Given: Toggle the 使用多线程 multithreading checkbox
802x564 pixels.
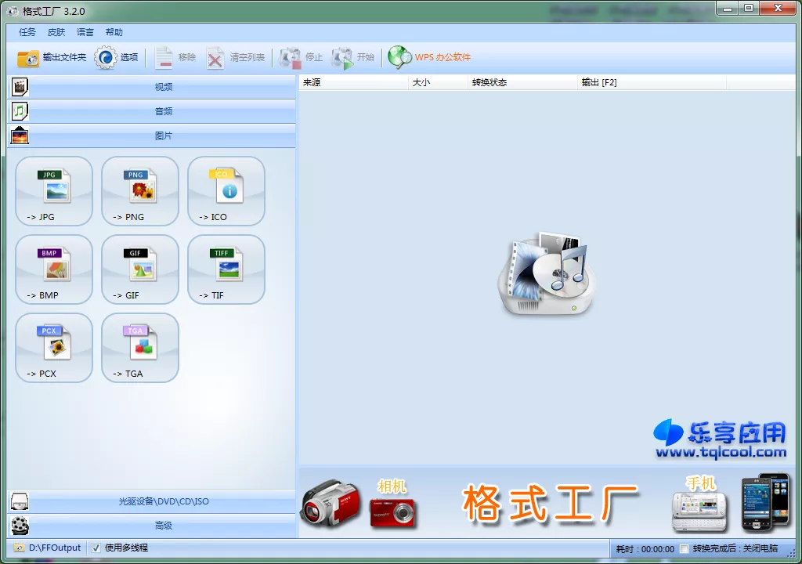Looking at the screenshot, I should pyautogui.click(x=96, y=548).
